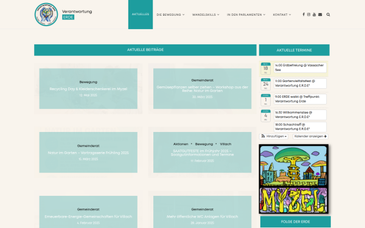The width and height of the screenshot is (365, 228).
Task: Click Villach category on Saatgutfeste post
Action: (x=226, y=144)
